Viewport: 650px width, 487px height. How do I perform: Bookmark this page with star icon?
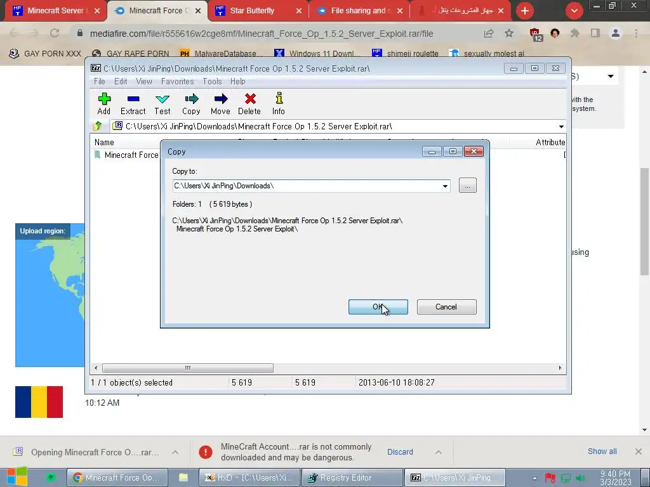[509, 33]
